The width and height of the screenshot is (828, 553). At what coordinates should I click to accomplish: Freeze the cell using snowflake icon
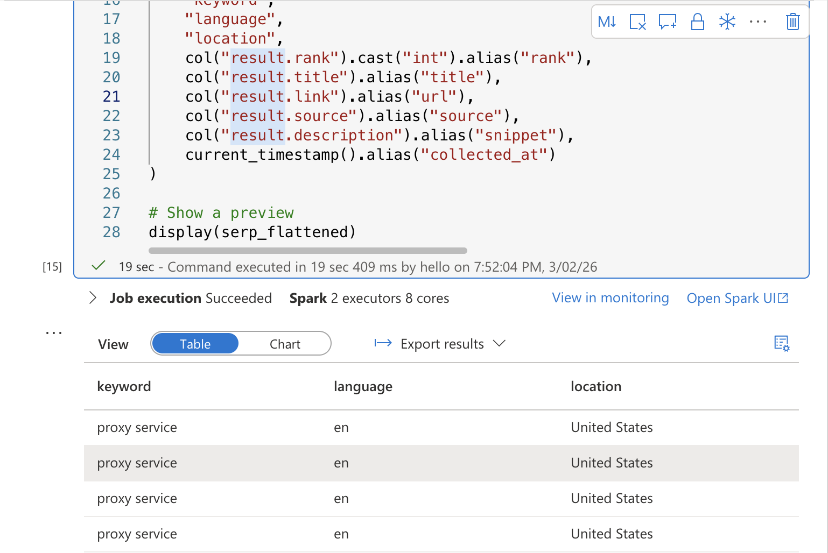[727, 22]
